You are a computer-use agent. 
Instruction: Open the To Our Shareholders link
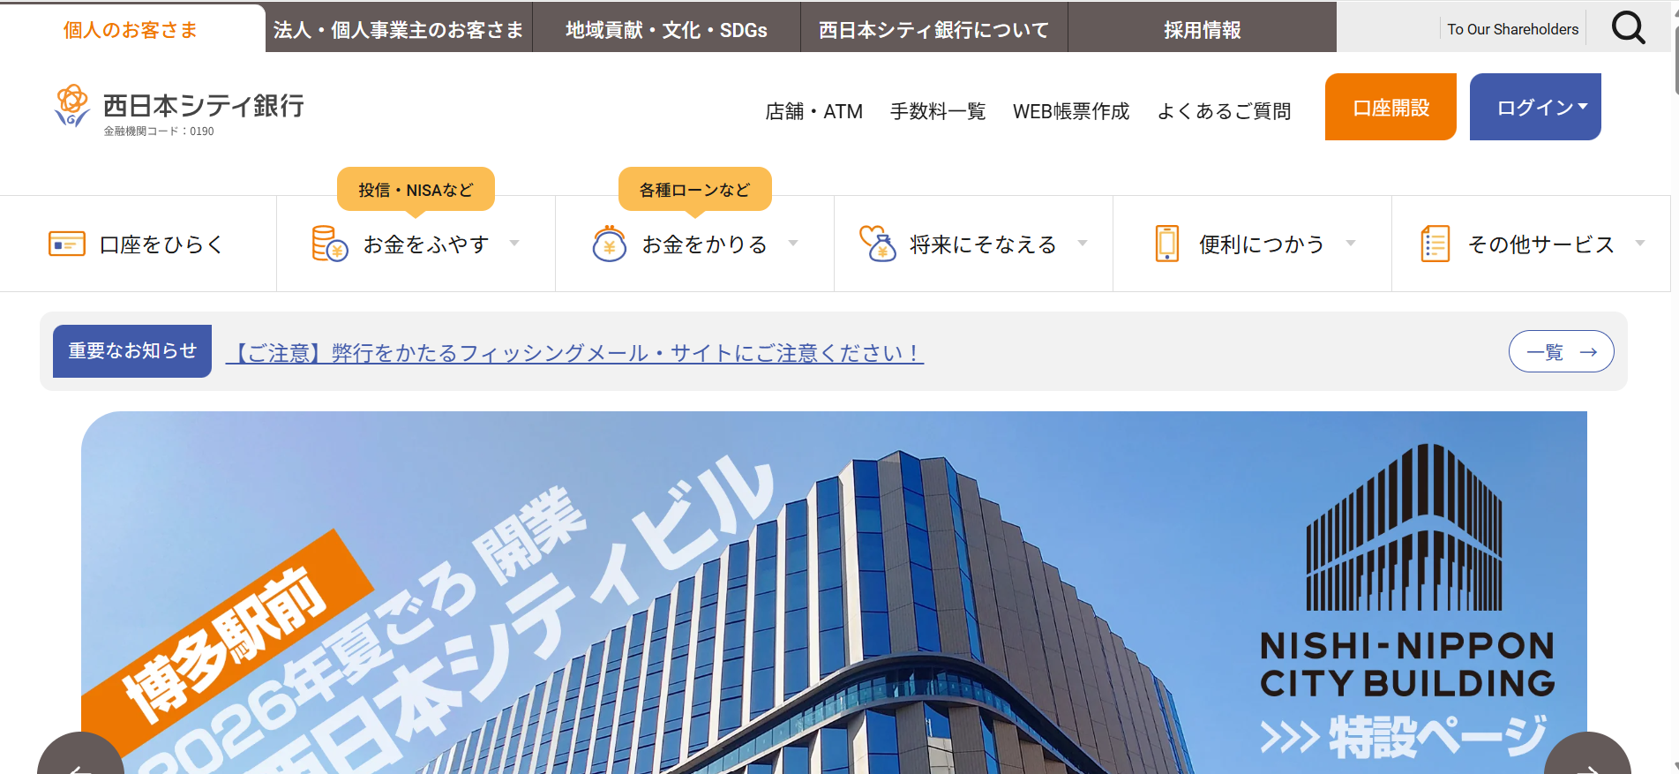point(1512,29)
